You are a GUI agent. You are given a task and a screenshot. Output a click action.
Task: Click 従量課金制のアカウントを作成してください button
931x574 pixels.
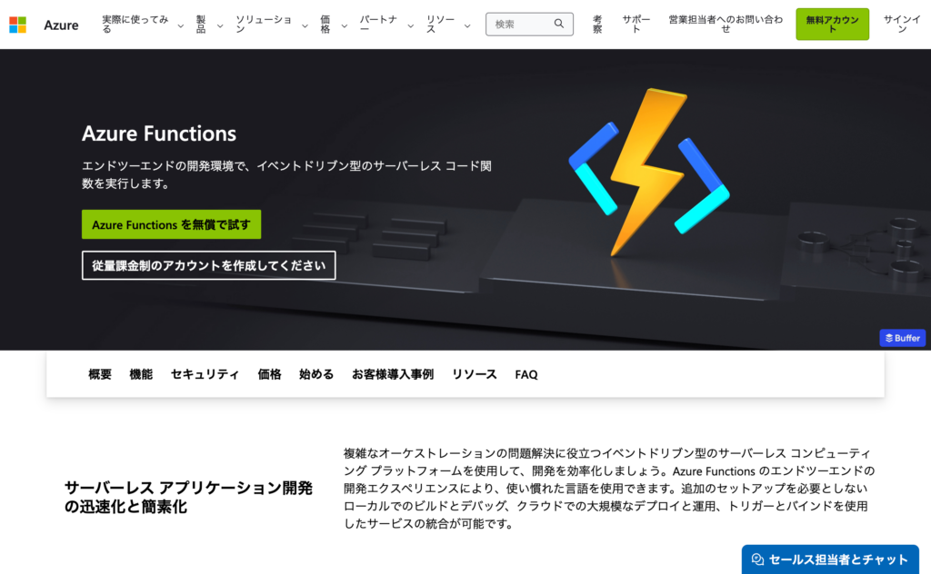pyautogui.click(x=208, y=265)
